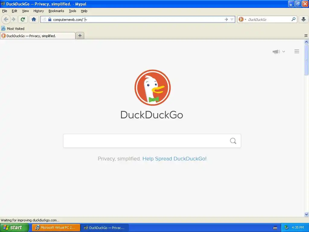Open the List all tabs button
Screen dimensions: 309x232
pos(306,36)
